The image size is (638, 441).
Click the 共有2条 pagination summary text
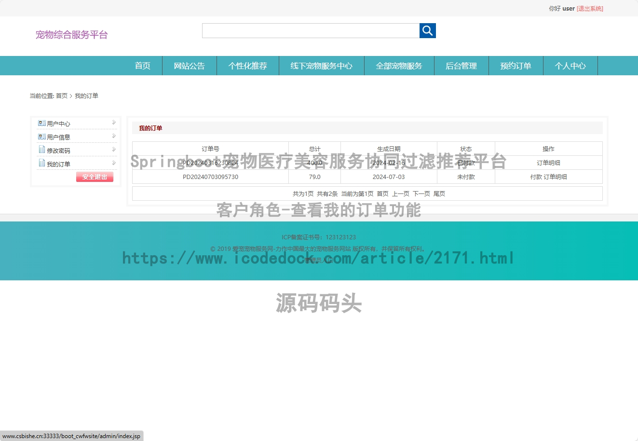pos(327,194)
